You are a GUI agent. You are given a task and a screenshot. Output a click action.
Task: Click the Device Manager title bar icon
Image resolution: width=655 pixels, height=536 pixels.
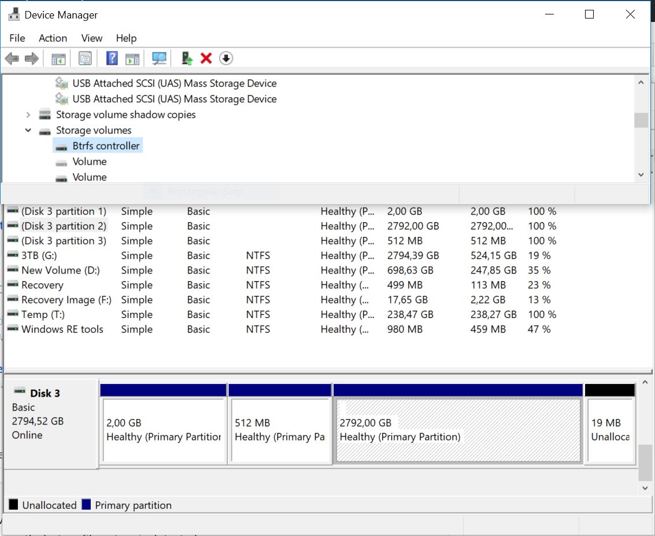[14, 14]
